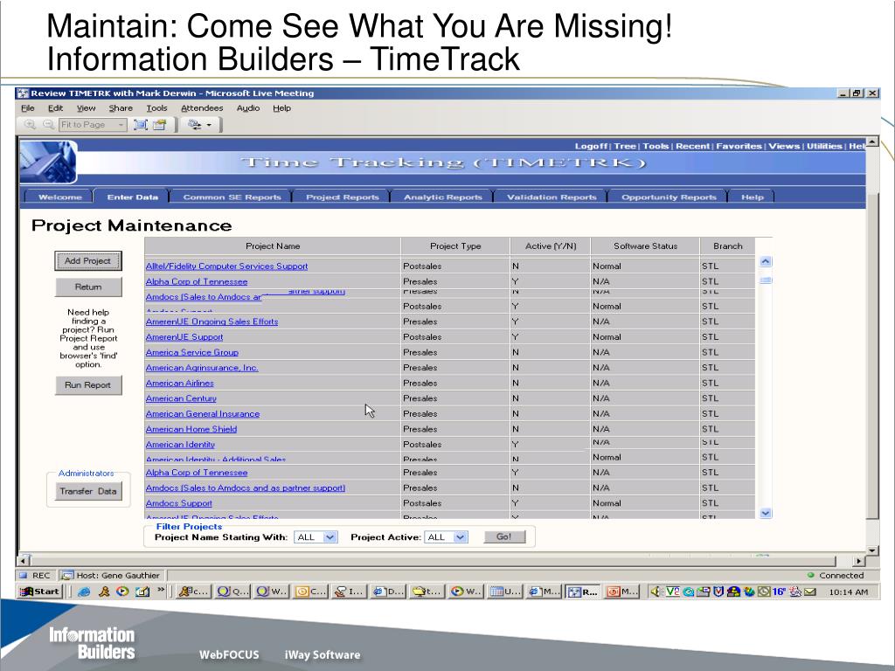Click the green Connected status indicator
The width and height of the screenshot is (895, 671).
(810, 575)
